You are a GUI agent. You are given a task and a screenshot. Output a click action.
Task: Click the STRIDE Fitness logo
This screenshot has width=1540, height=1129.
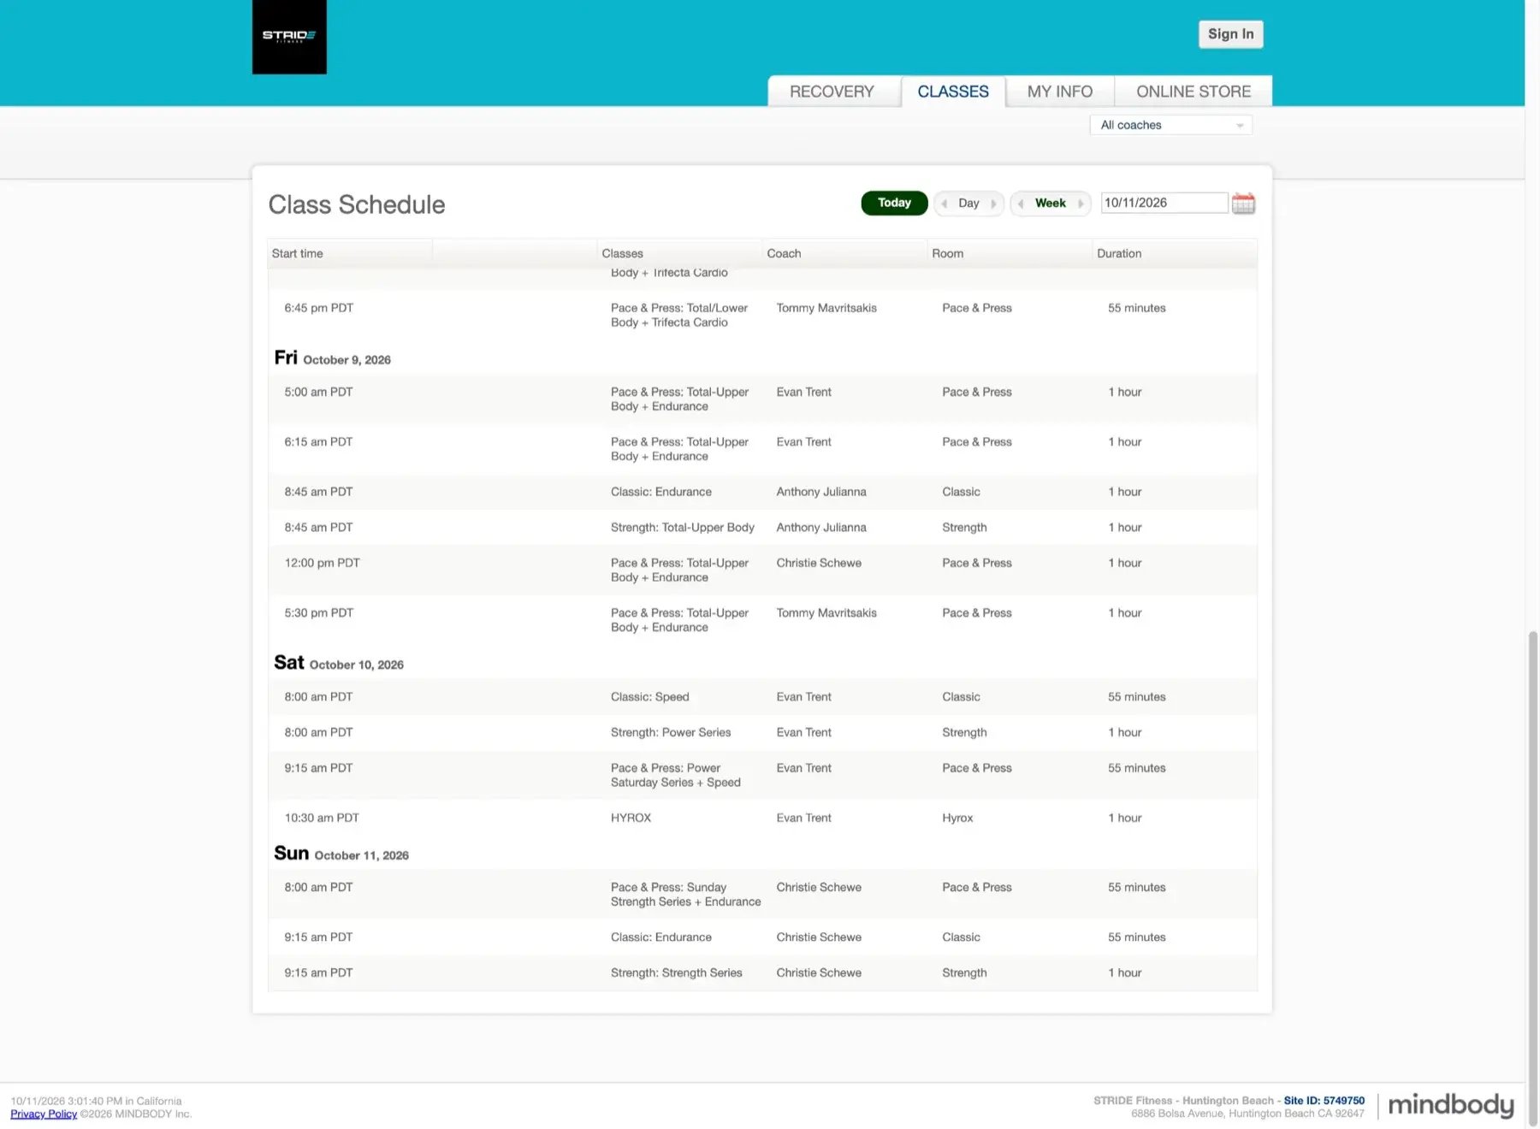(x=289, y=37)
